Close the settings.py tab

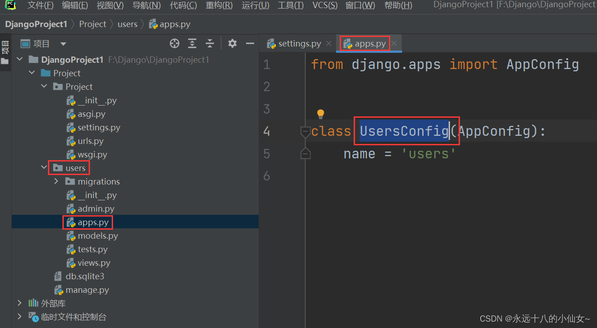click(x=329, y=44)
